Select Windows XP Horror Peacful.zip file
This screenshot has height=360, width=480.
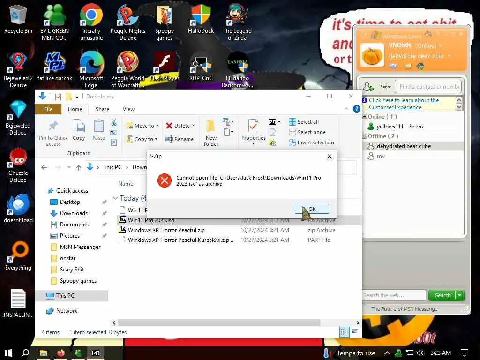click(x=166, y=230)
